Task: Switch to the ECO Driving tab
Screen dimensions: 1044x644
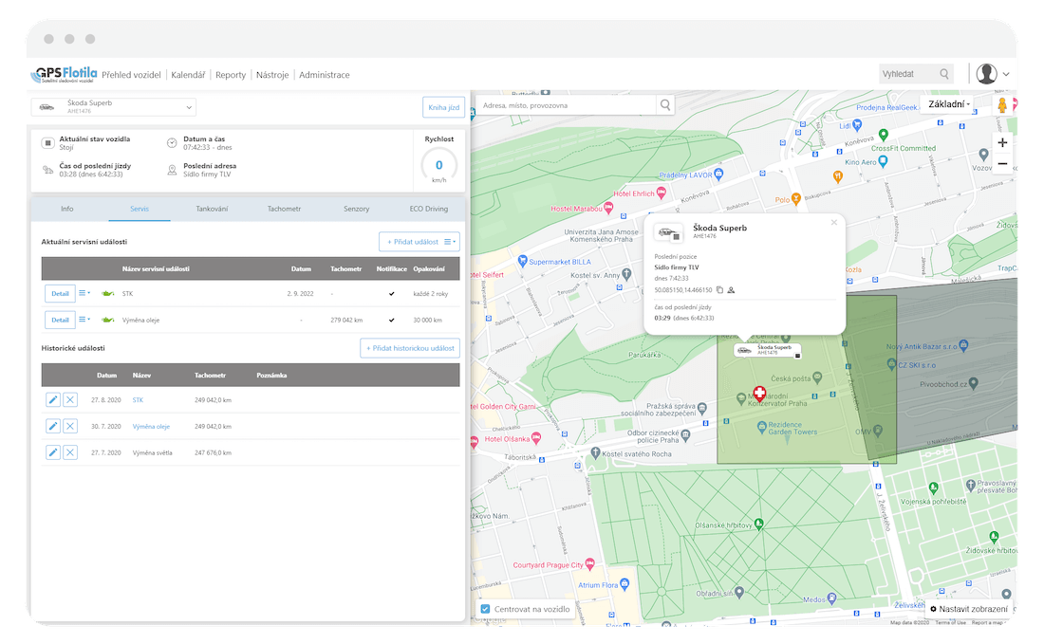Action: click(x=429, y=209)
